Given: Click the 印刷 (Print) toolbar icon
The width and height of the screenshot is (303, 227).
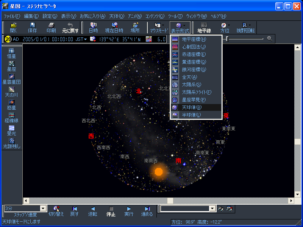Looking at the screenshot, I should click(x=51, y=27).
